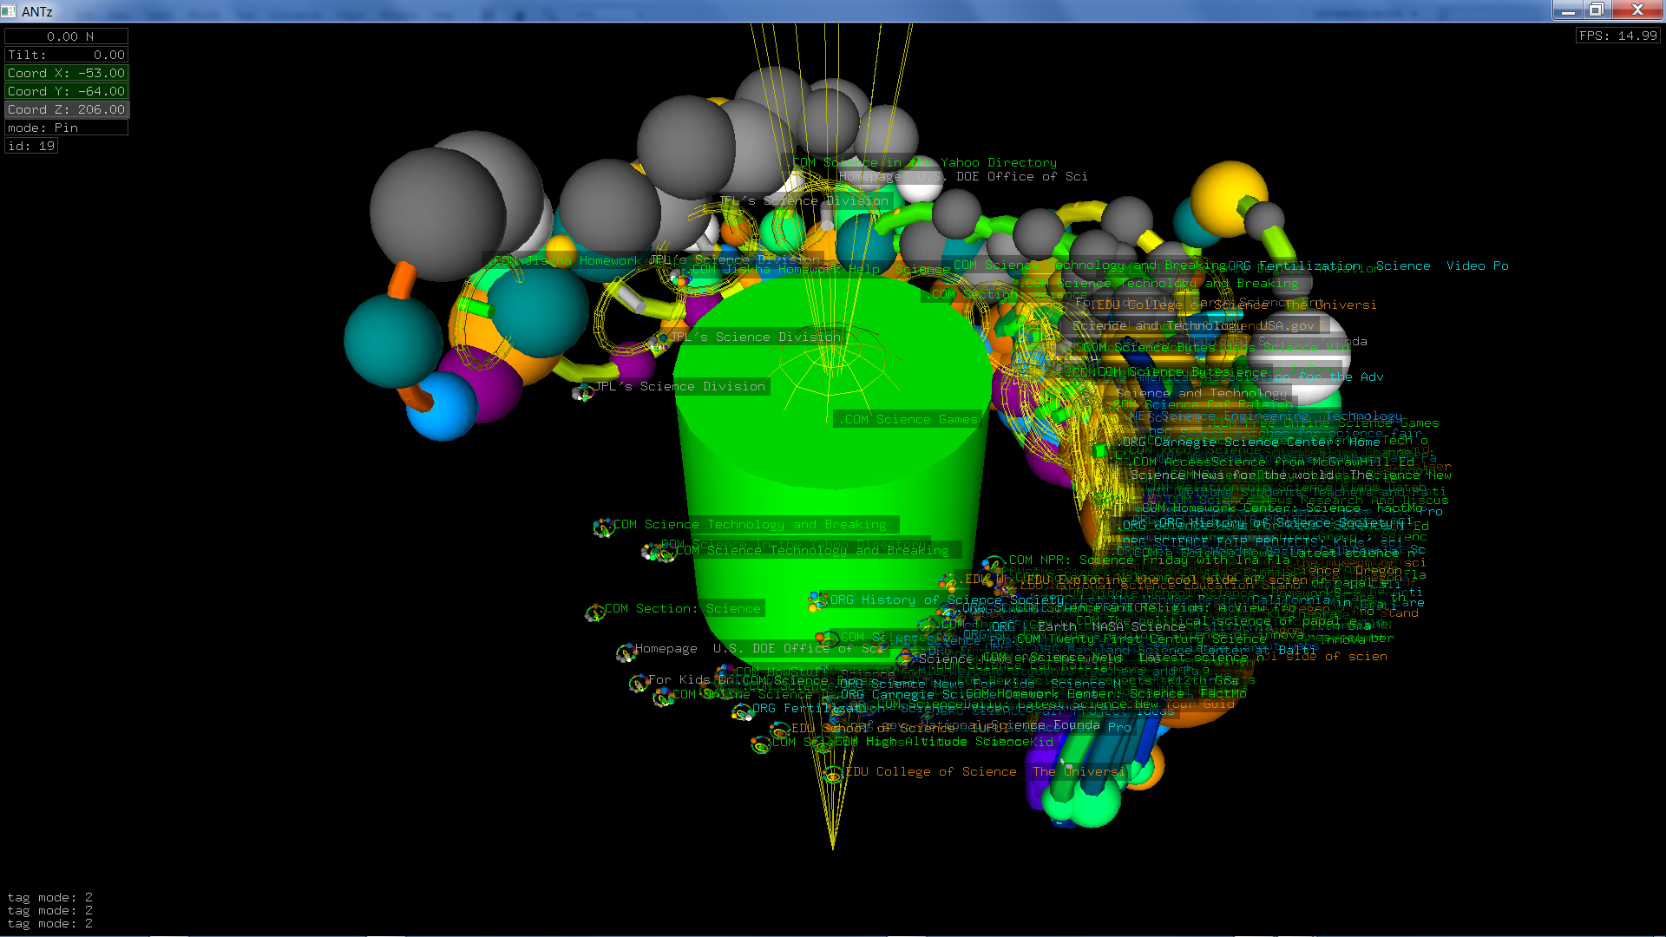Select the bright blue sphere node
The image size is (1666, 937).
tap(441, 408)
